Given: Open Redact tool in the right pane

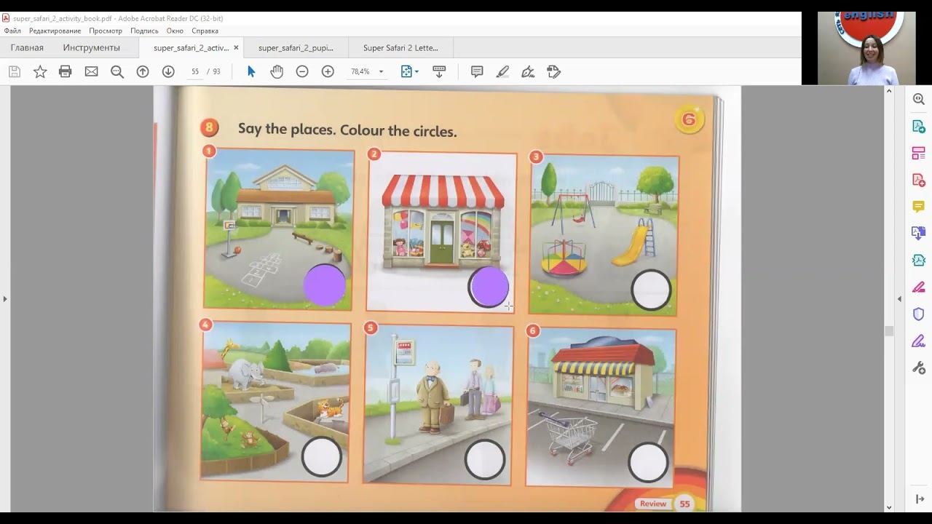Looking at the screenshot, I should click(x=919, y=287).
